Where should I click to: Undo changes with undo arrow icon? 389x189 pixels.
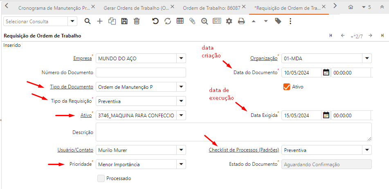pyautogui.click(x=155, y=21)
